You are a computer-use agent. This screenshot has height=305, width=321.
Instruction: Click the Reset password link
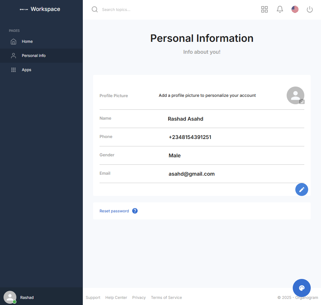pos(114,211)
